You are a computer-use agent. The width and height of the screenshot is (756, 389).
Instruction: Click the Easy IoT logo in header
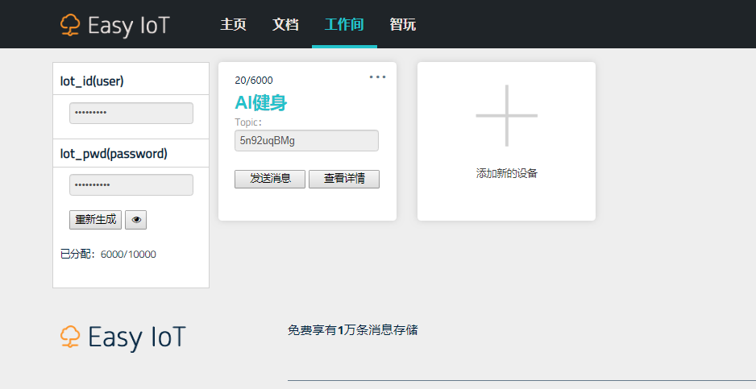pyautogui.click(x=115, y=25)
